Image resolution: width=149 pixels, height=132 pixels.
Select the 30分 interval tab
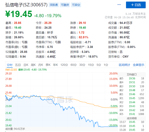[x=82, y=65]
